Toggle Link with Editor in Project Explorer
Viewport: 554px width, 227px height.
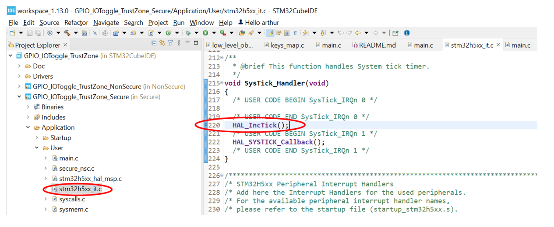162,43
